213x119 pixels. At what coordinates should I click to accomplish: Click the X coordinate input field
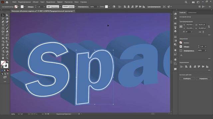click(x=189, y=25)
